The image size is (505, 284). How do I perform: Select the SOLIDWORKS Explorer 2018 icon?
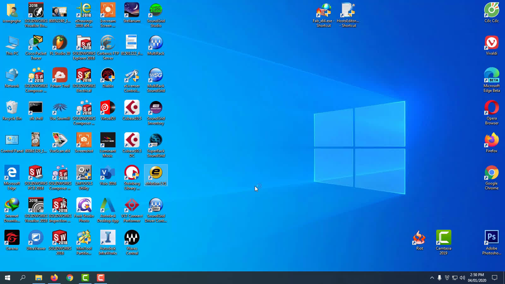coord(84,48)
